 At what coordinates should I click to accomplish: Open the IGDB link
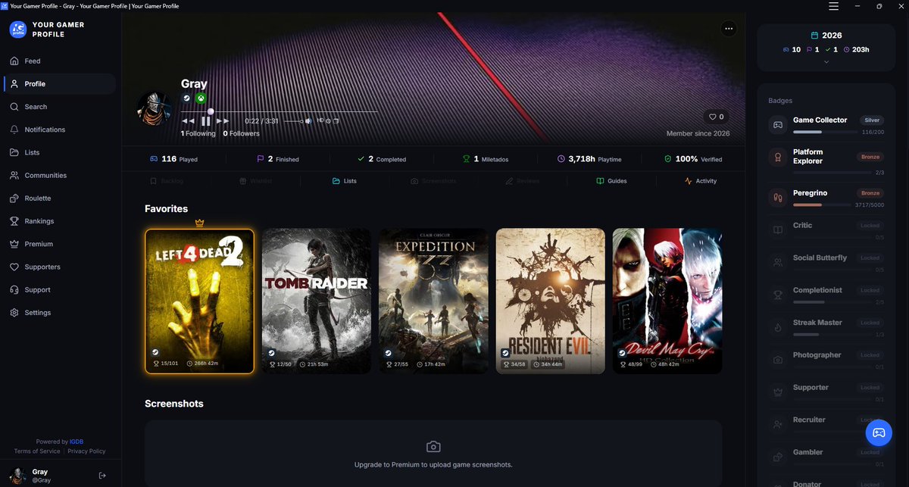[x=77, y=442]
